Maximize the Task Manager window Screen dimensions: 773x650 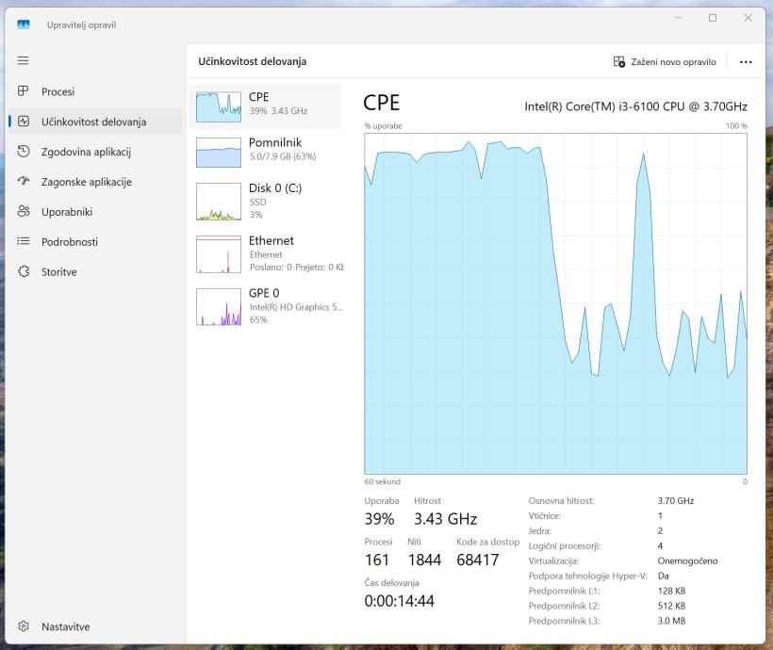point(713,18)
